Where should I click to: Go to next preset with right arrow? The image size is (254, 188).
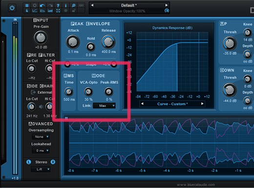point(167,5)
